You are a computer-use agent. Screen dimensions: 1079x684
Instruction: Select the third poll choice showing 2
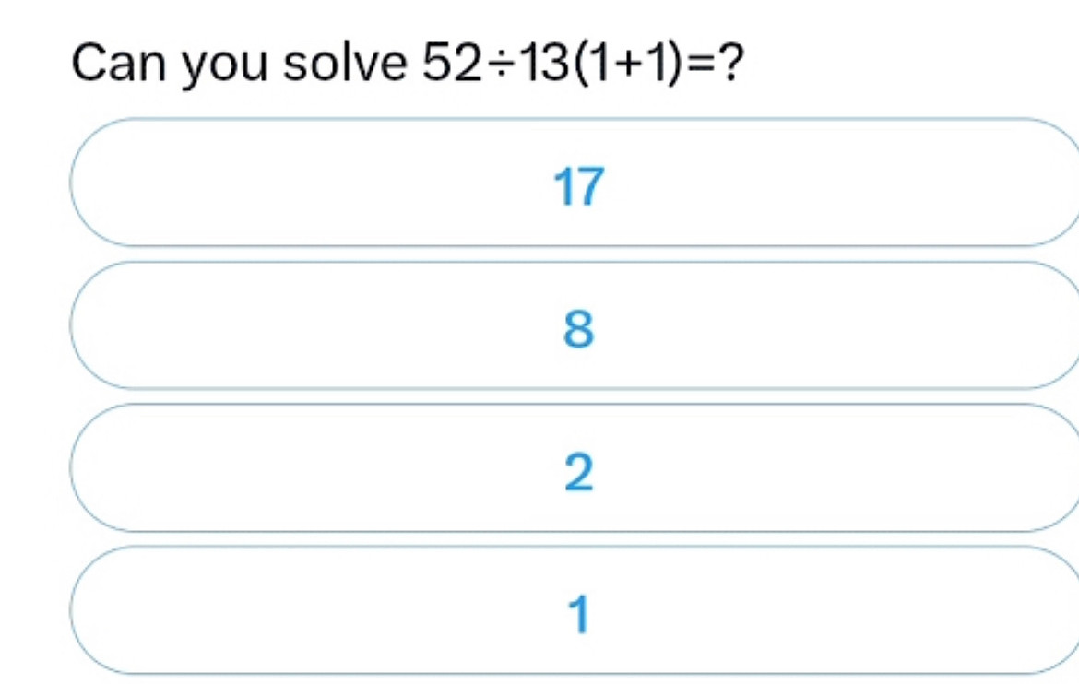pos(576,468)
